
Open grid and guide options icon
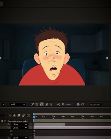coord(51,104)
